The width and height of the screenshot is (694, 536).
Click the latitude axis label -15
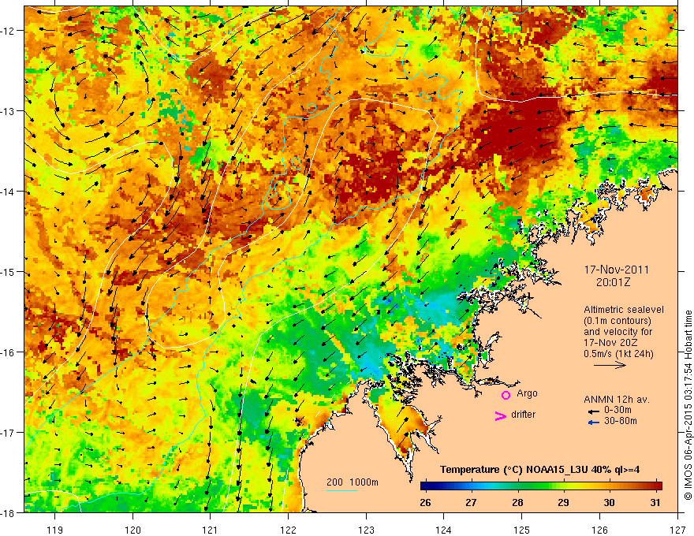pyautogui.click(x=9, y=272)
